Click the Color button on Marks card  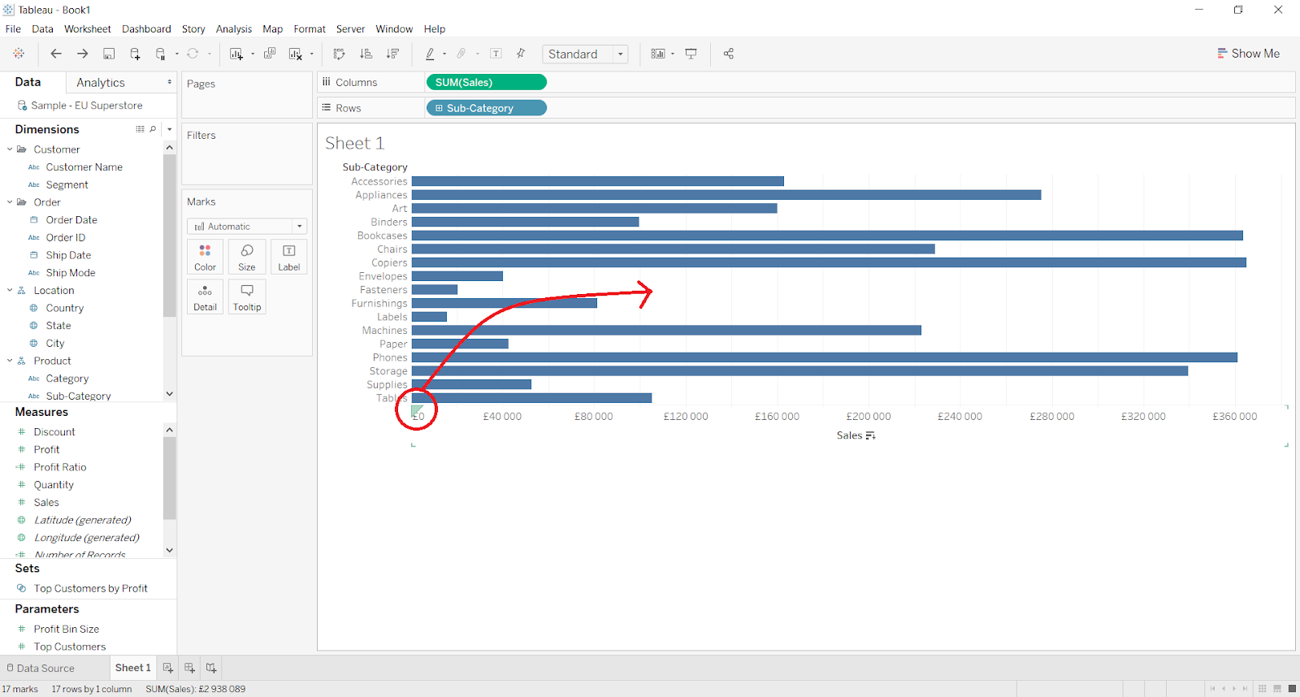(205, 257)
